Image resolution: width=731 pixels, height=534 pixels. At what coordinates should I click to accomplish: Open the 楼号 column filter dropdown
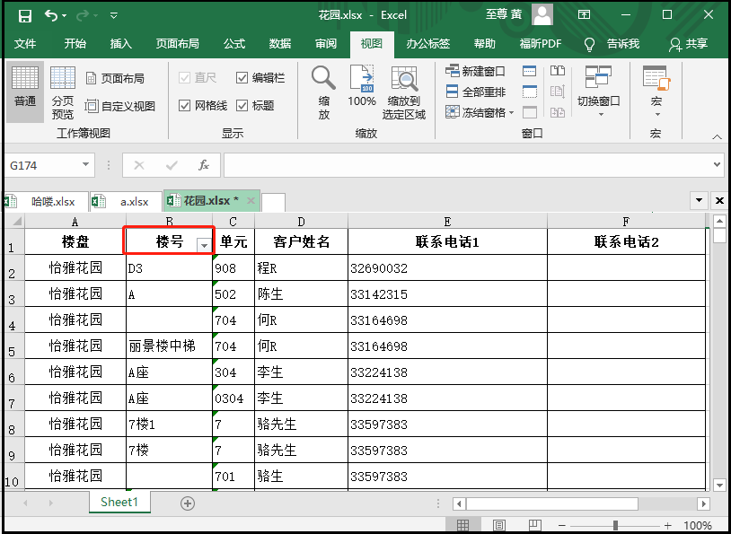coord(205,245)
